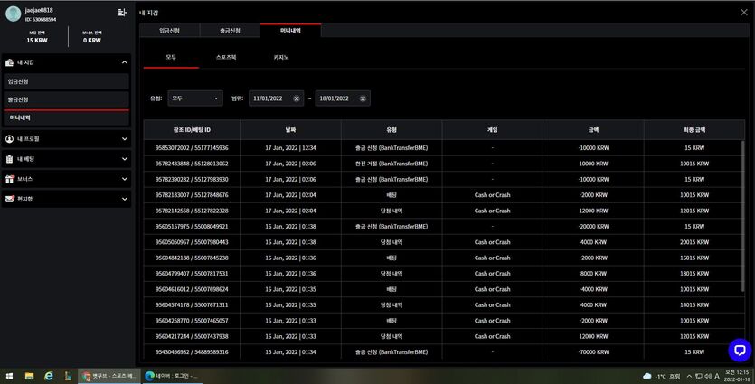The image size is (755, 384).
Task: Open Windows Start menu
Action: coord(9,376)
